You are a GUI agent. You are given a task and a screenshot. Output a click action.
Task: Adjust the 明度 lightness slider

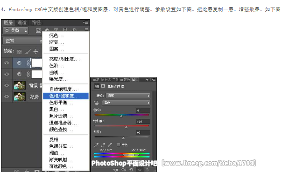pyautogui.click(x=123, y=138)
